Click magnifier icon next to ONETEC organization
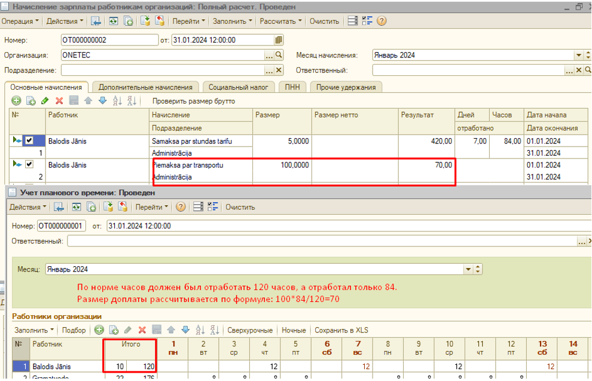The width and height of the screenshot is (592, 381). pyautogui.click(x=279, y=55)
